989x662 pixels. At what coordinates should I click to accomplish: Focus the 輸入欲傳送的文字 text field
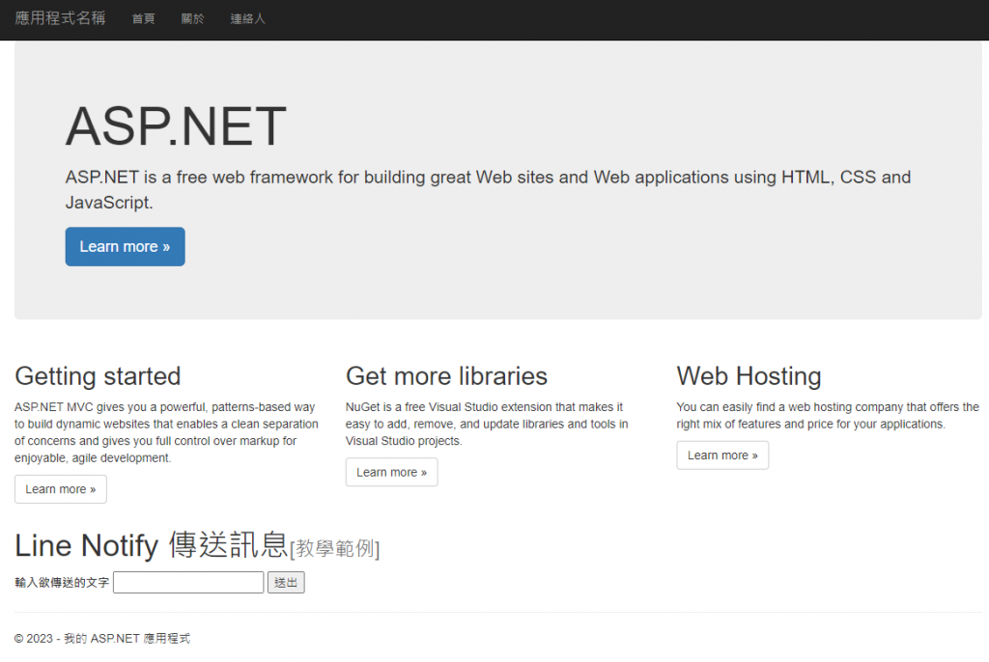coord(188,583)
